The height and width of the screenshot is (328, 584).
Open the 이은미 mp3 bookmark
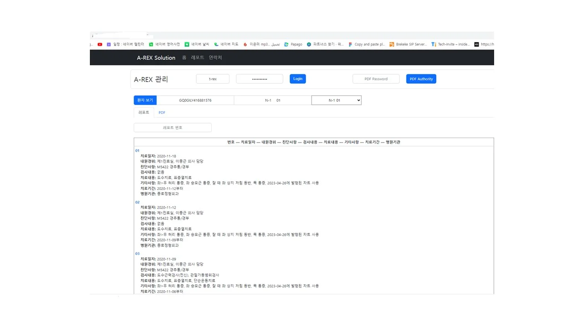click(261, 44)
